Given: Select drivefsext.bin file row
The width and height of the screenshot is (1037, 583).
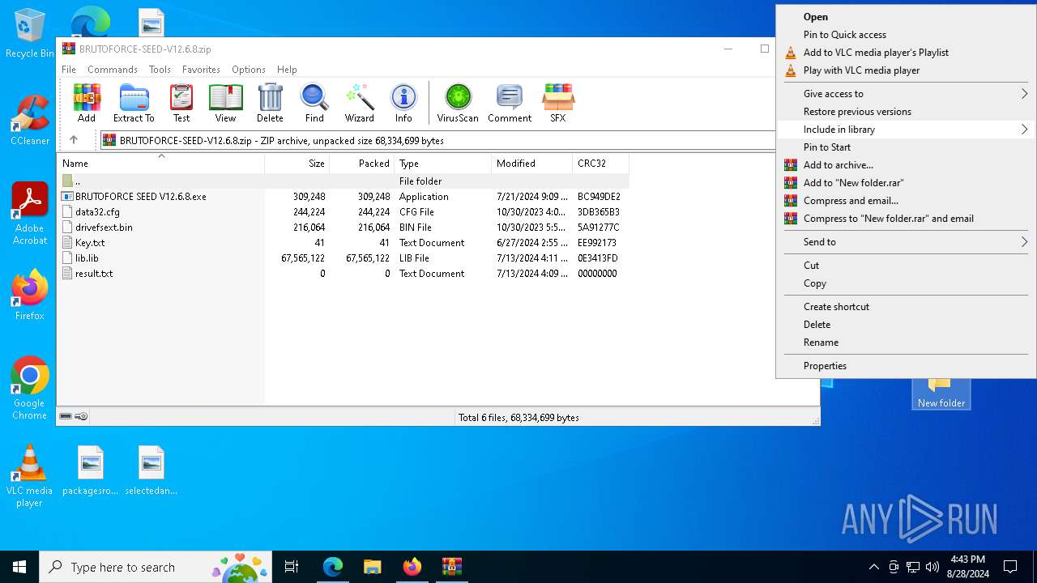Looking at the screenshot, I should pos(343,228).
